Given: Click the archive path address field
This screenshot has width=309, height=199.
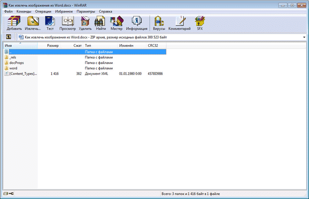Looking at the screenshot, I should coord(162,37).
